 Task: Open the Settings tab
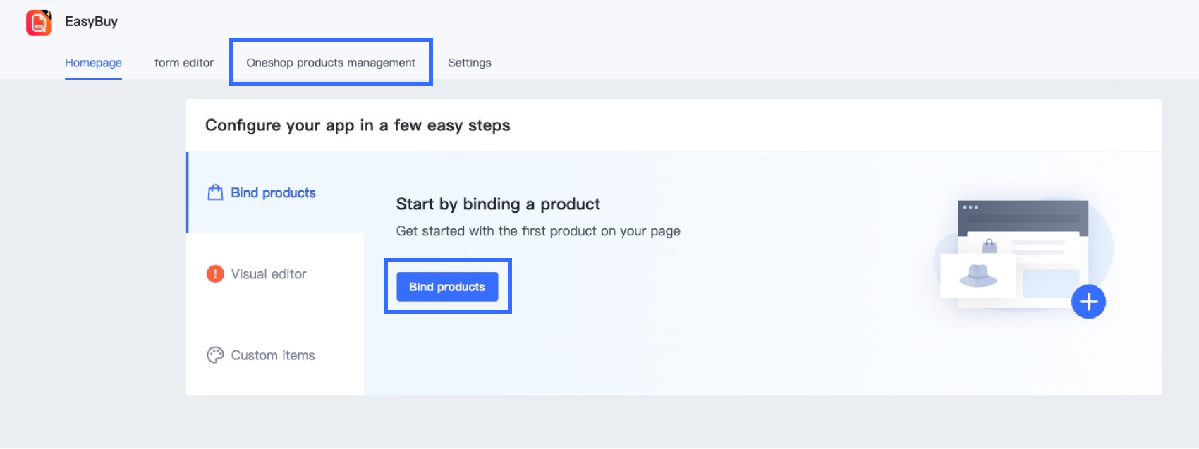(x=469, y=63)
